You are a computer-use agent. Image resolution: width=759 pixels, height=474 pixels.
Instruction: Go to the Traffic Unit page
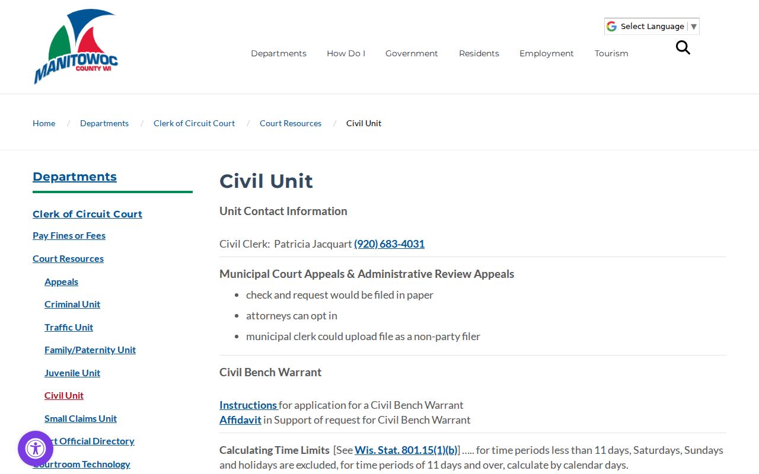pos(69,328)
